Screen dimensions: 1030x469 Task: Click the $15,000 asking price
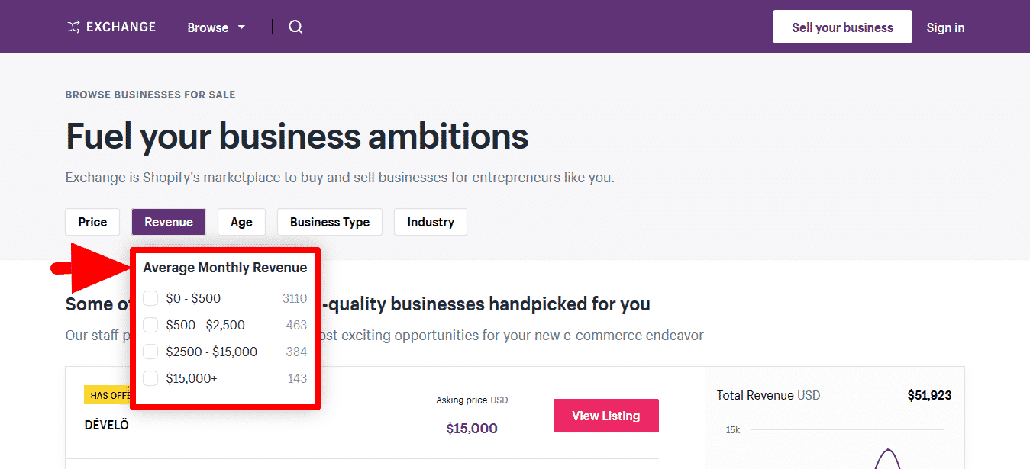click(472, 428)
